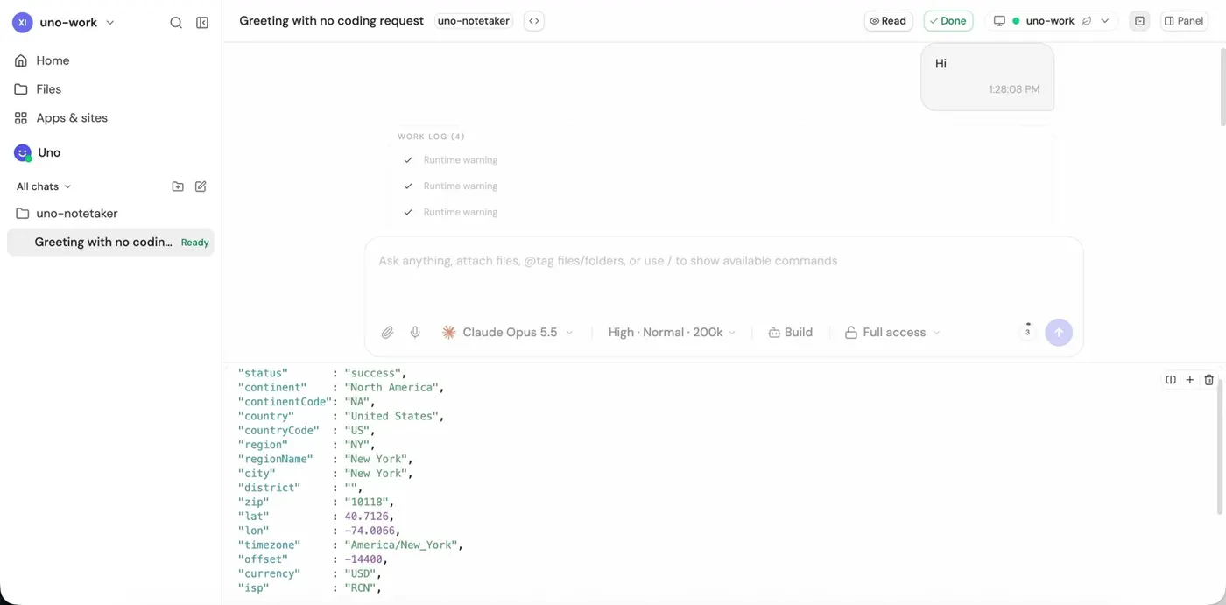Toggle Build mode

(790, 333)
